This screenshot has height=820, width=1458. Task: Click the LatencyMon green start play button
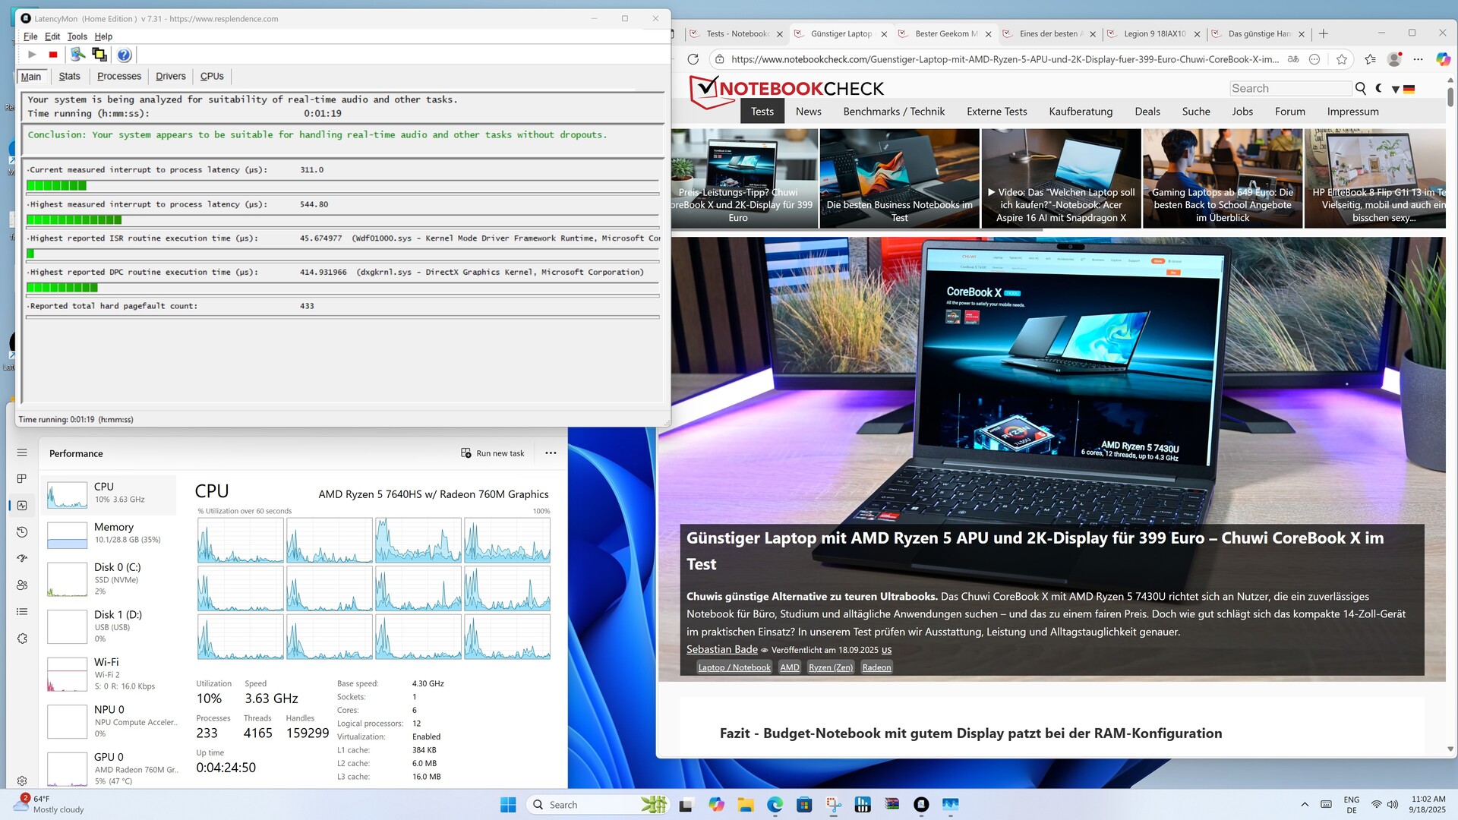pyautogui.click(x=32, y=55)
